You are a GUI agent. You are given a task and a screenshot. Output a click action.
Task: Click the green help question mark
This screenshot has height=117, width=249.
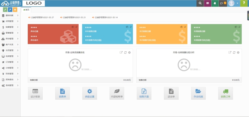[244, 3]
